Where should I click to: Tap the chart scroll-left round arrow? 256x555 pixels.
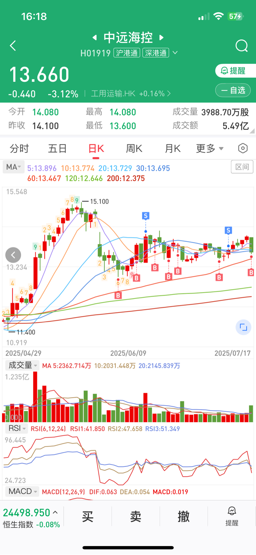pyautogui.click(x=13, y=255)
